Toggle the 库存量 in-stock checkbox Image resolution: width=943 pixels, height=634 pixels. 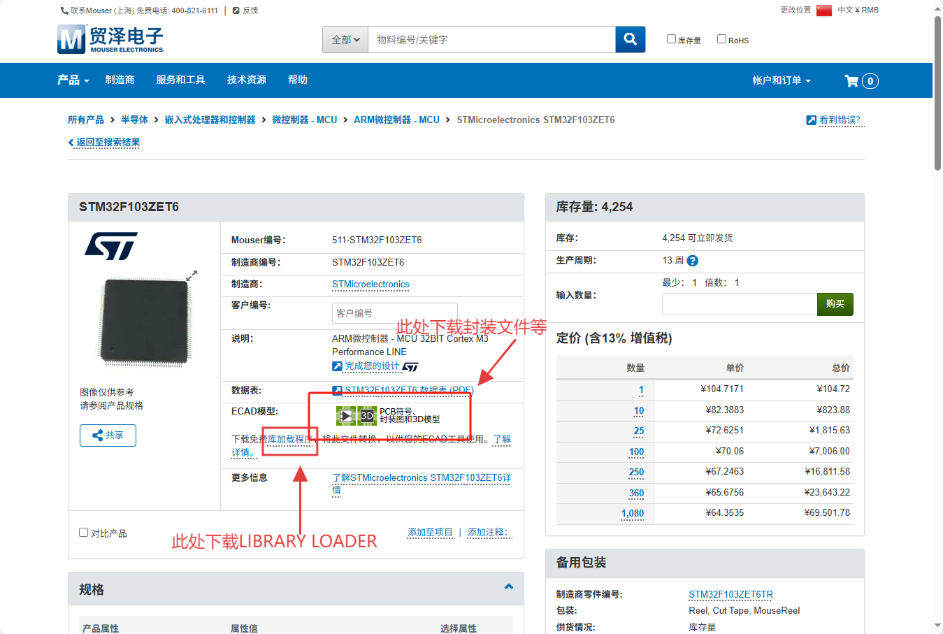tap(671, 39)
